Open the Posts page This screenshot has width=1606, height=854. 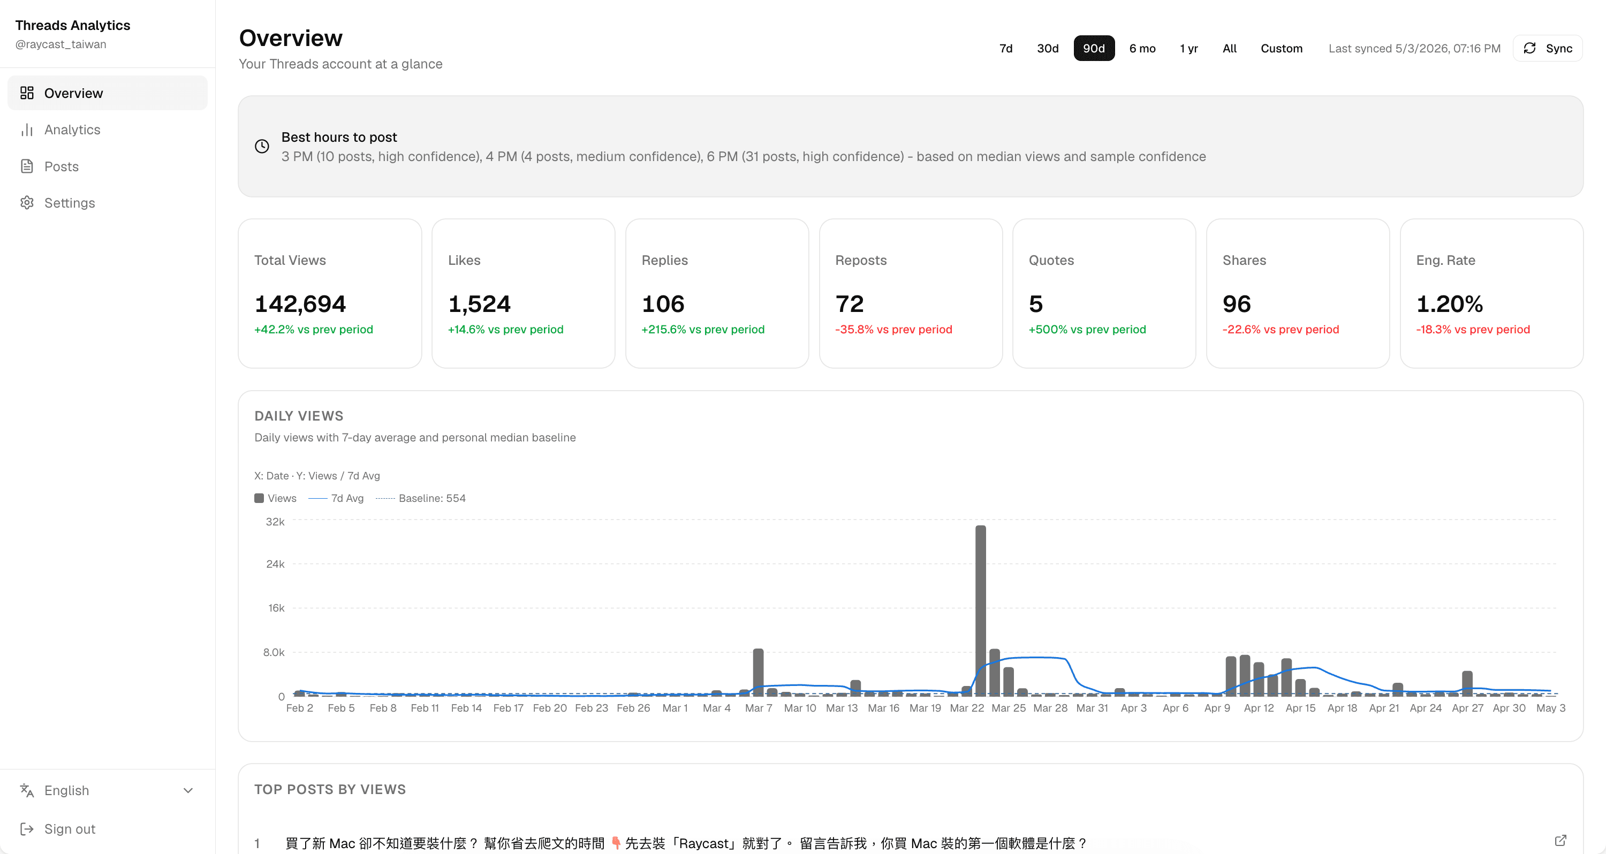click(107, 166)
